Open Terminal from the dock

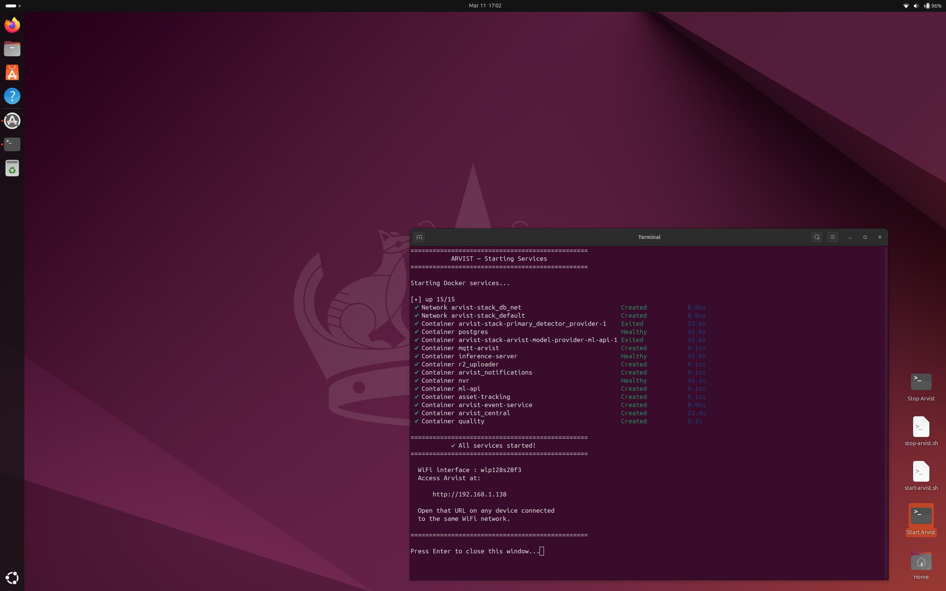(x=12, y=144)
